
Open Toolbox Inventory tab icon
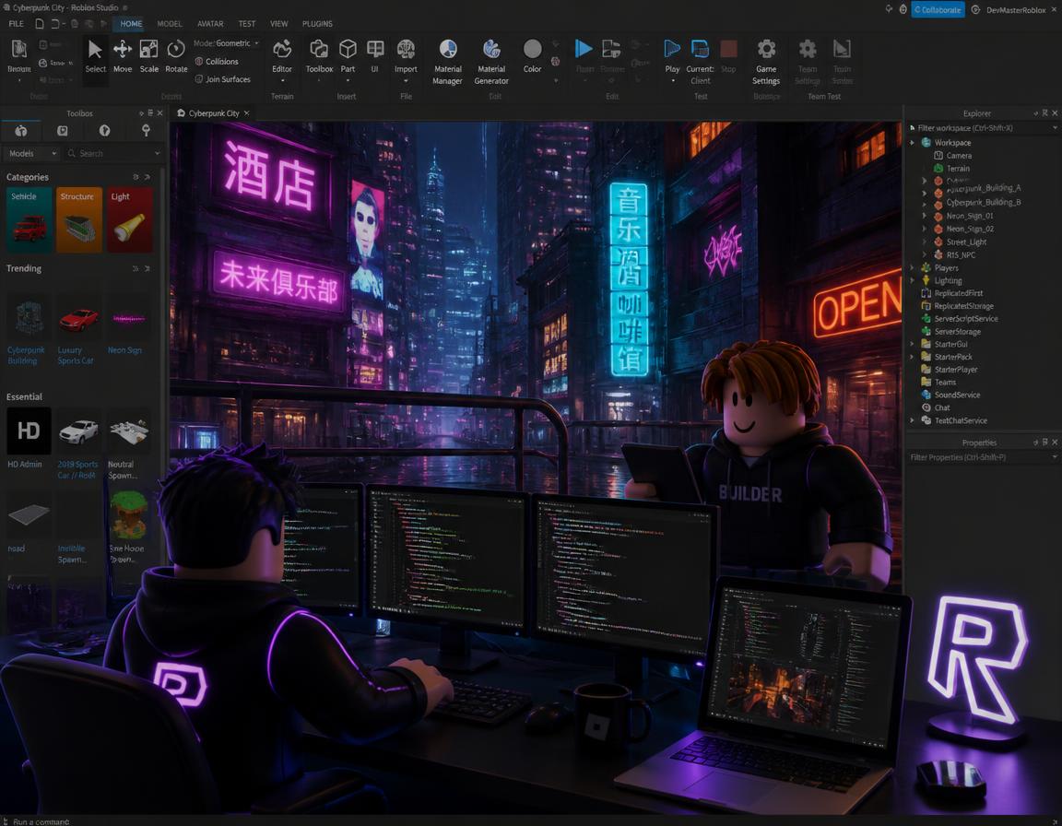(63, 131)
